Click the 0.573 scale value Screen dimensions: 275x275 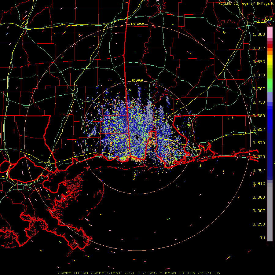(x=259, y=143)
